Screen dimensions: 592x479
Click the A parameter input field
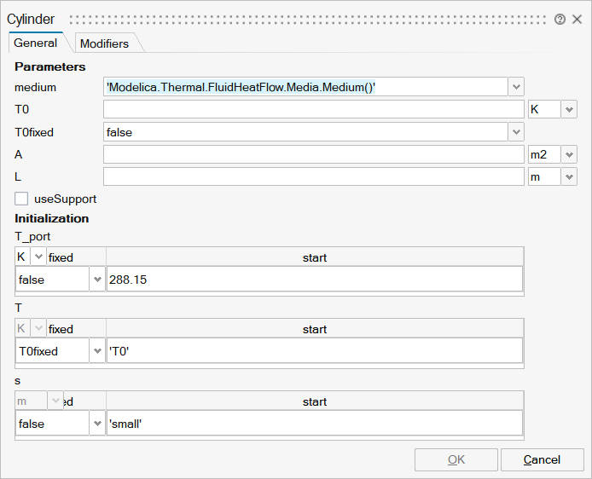click(313, 154)
